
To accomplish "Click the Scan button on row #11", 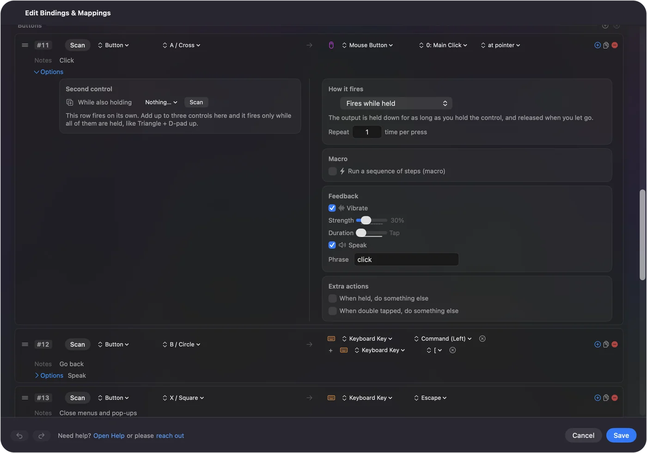I will pyautogui.click(x=78, y=45).
